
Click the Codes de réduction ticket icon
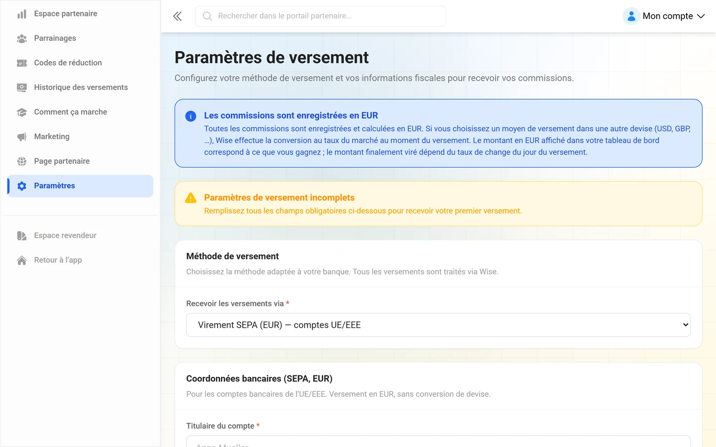point(22,63)
